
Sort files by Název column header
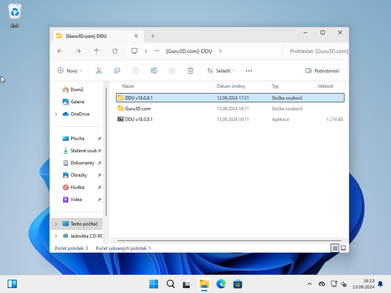coord(128,86)
